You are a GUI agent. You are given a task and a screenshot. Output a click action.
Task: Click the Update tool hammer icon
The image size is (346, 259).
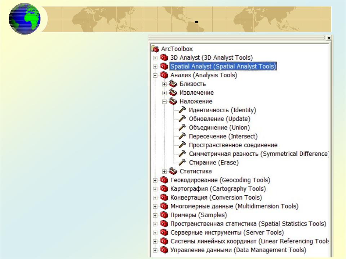tap(182, 118)
